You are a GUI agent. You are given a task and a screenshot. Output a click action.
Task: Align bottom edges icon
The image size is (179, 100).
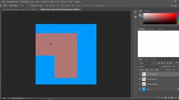(x=69, y=6)
